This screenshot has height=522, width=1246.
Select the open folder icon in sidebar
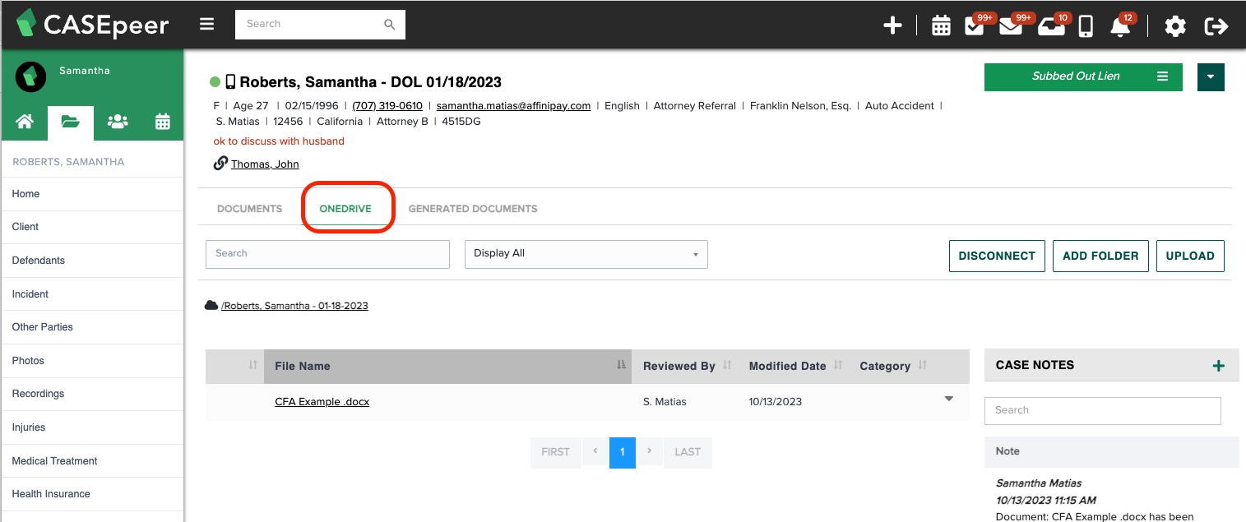71,122
